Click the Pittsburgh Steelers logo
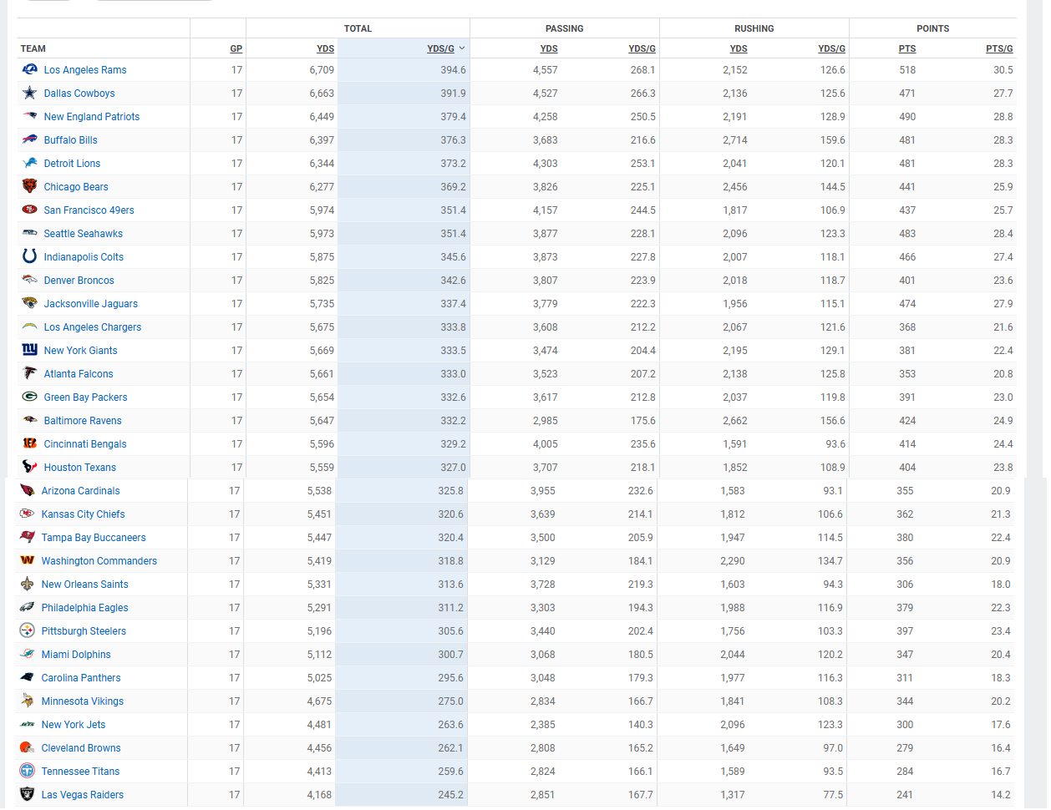Viewport: 1051px width, 810px height. pos(28,630)
